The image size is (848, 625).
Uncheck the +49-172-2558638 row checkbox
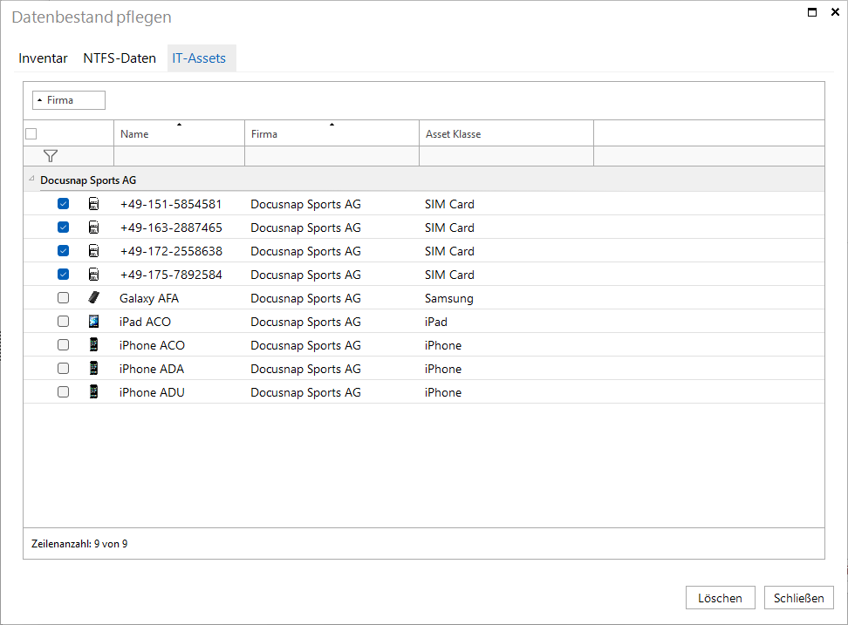click(64, 251)
